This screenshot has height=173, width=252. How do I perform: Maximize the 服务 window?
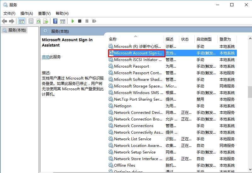click(232, 5)
